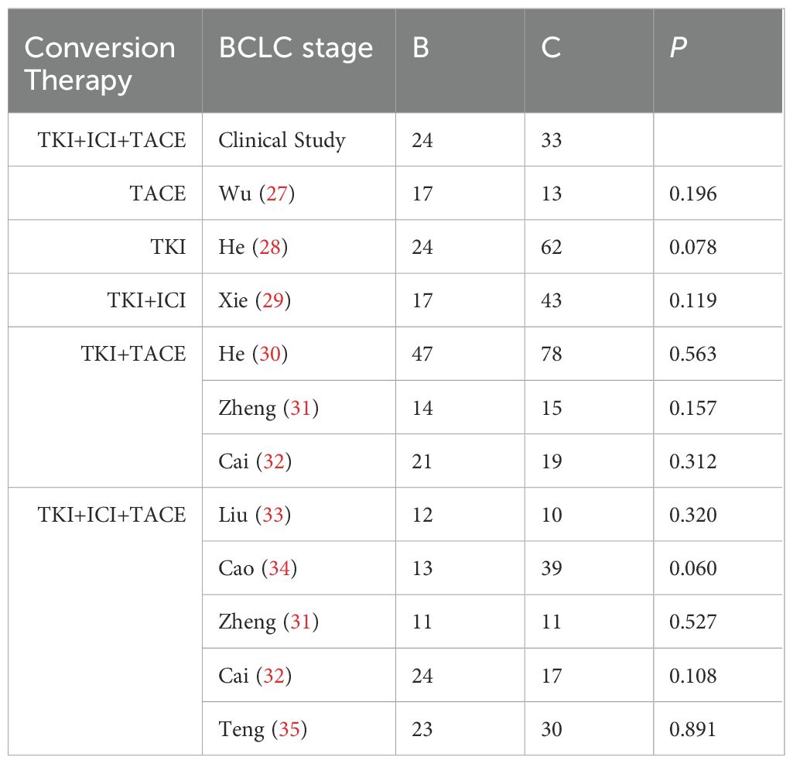Open Zheng reference 31 with P 0.157
Viewport: 793px width, 764px height.
tap(300, 408)
